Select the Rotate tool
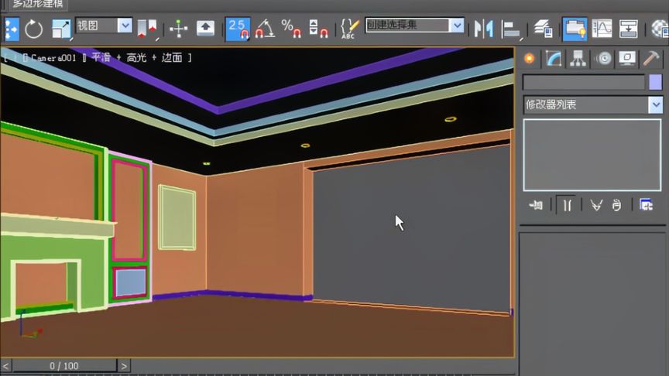The height and width of the screenshot is (376, 669). tap(34, 29)
